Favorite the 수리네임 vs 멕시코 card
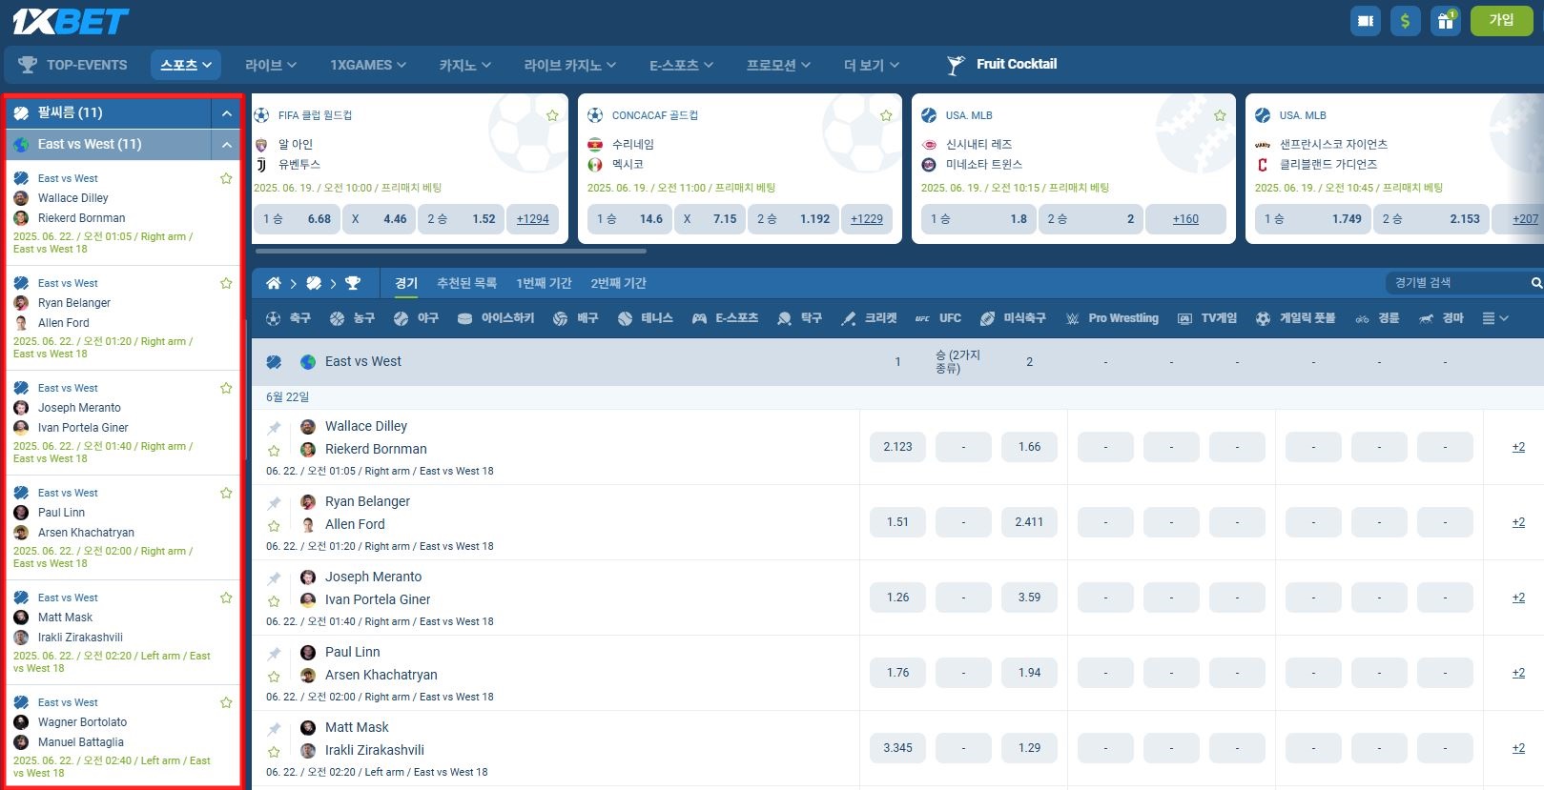 point(886,115)
